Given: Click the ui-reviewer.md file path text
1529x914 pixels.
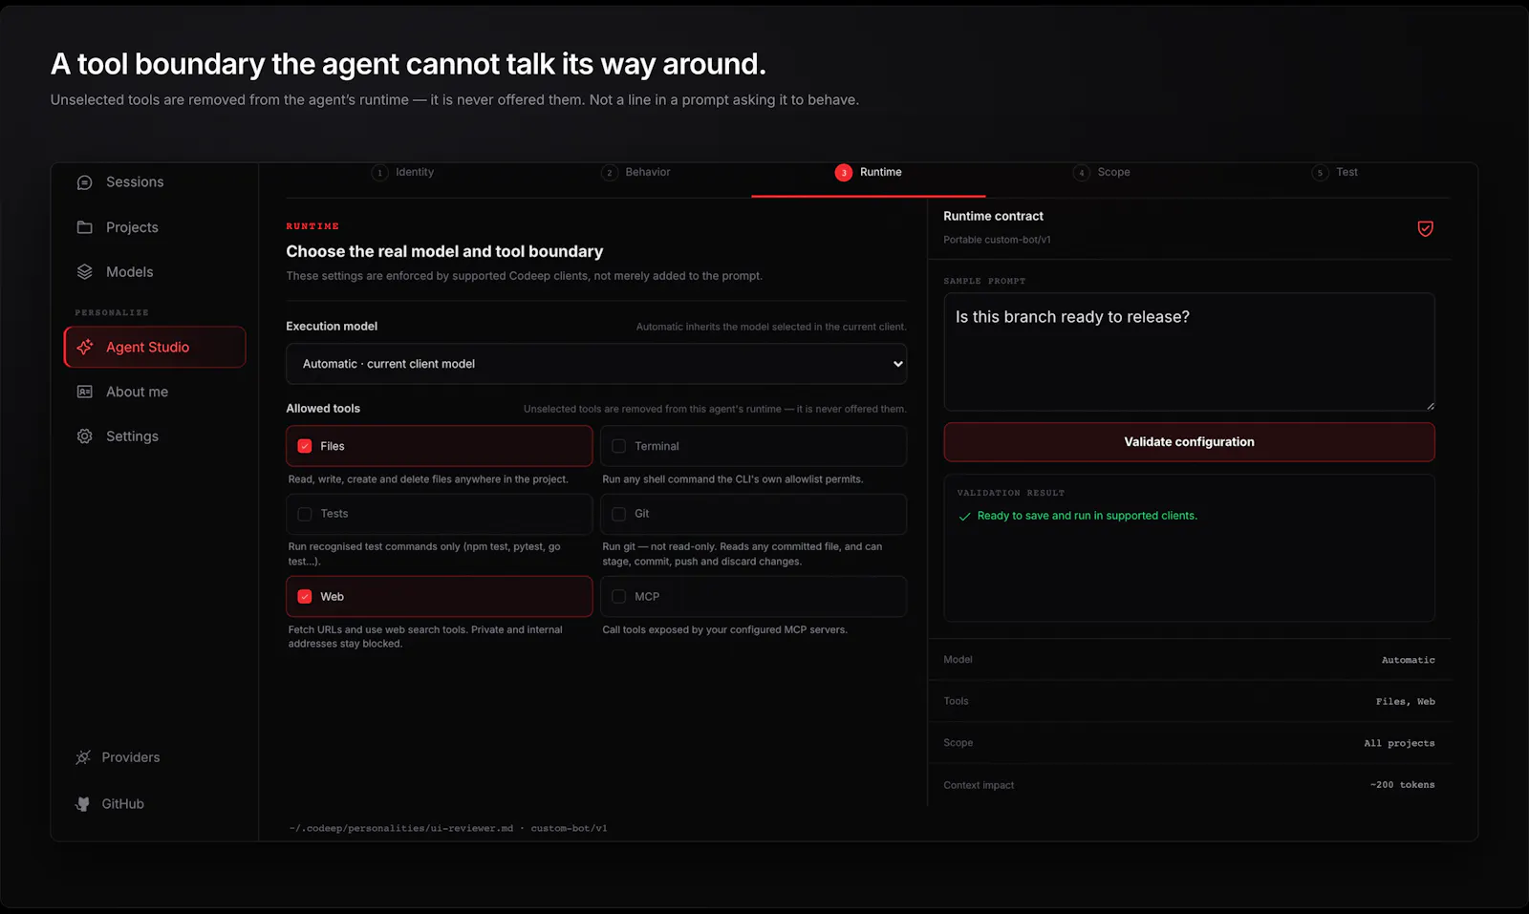Looking at the screenshot, I should [400, 828].
